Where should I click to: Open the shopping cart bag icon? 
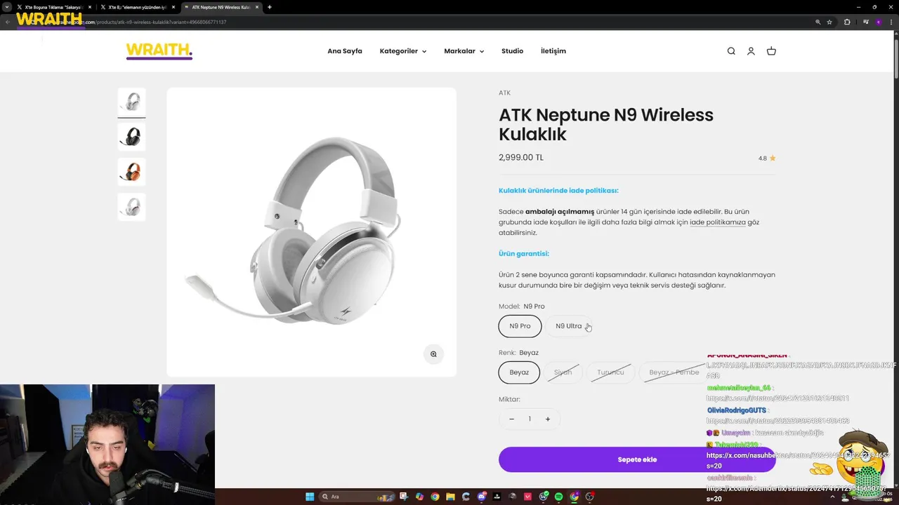[x=771, y=51]
